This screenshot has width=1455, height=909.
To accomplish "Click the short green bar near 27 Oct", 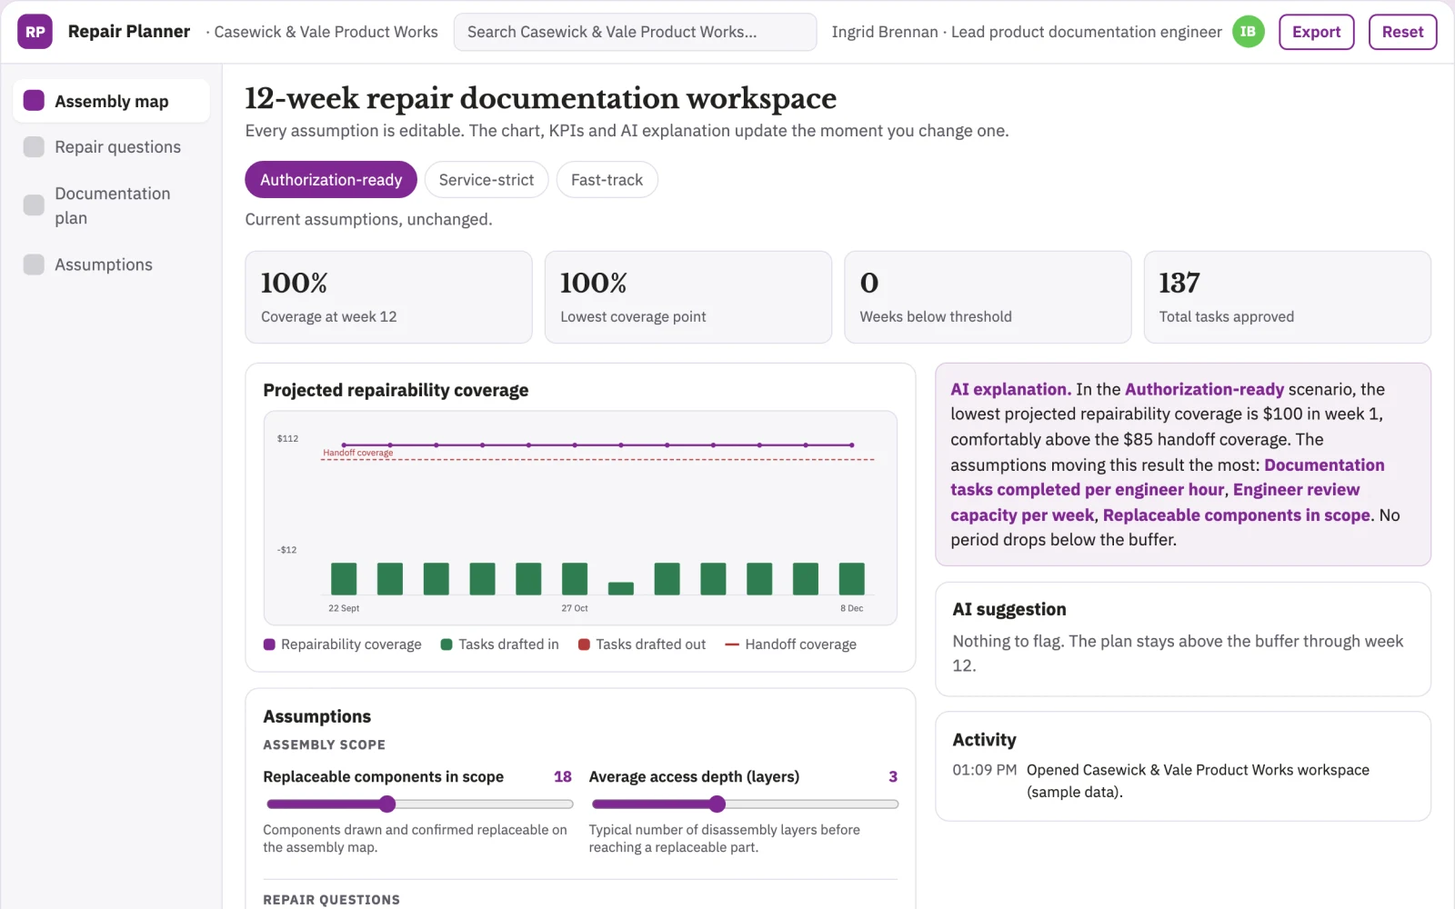I will [x=621, y=588].
